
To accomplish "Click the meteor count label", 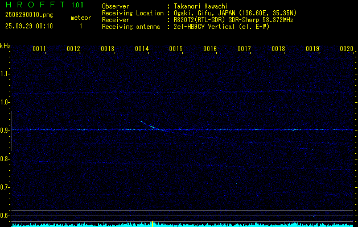I will (81, 18).
